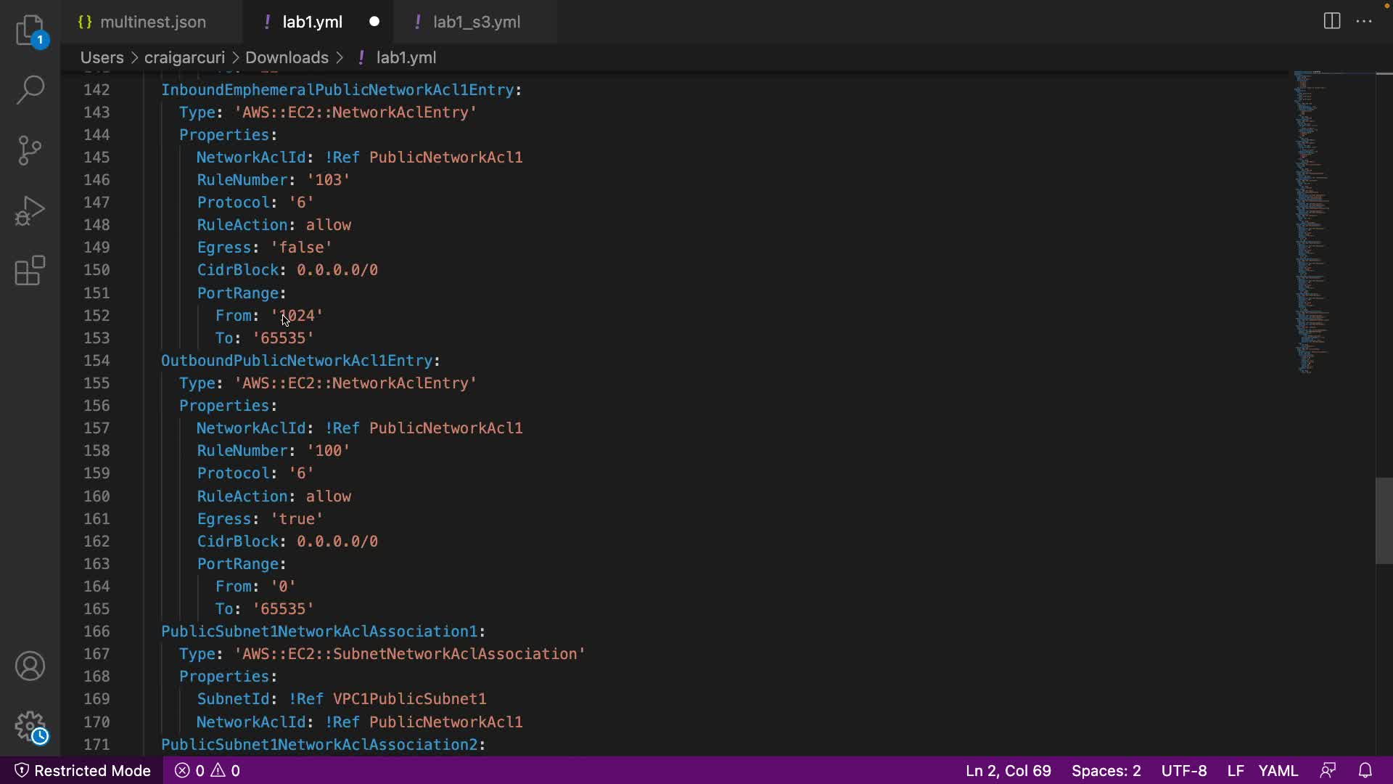Open the Extensions view
Image resolution: width=1393 pixels, height=784 pixels.
30,271
